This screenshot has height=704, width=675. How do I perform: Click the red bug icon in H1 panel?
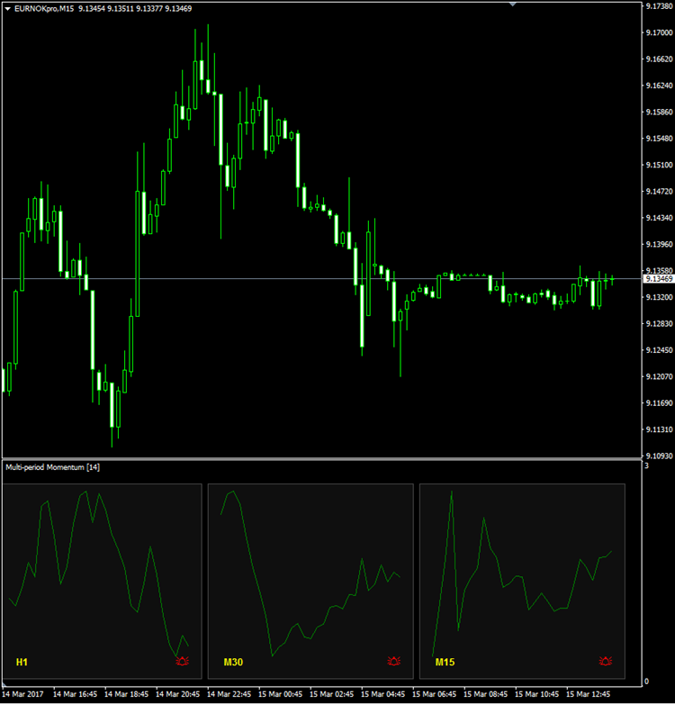(x=183, y=662)
